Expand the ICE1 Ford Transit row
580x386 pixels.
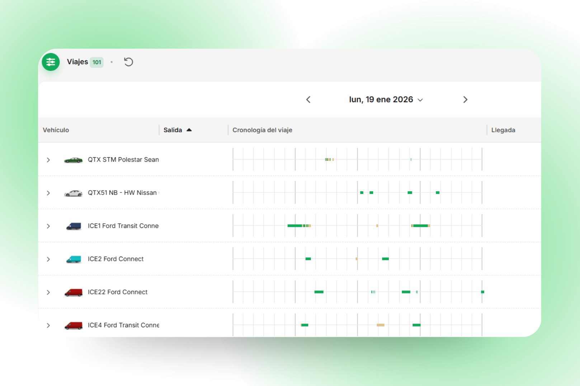click(48, 226)
